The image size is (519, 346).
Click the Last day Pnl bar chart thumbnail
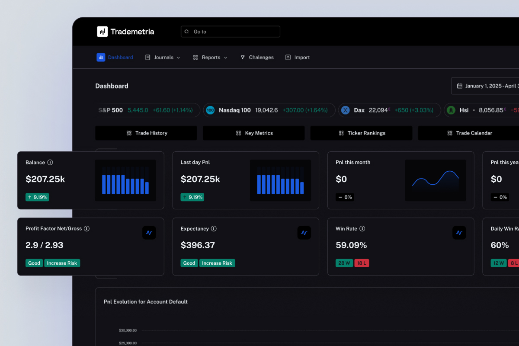pyautogui.click(x=280, y=180)
